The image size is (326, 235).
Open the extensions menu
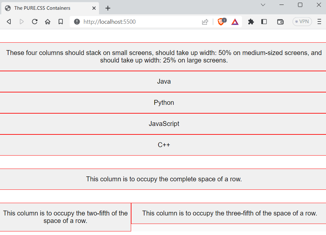pyautogui.click(x=251, y=21)
